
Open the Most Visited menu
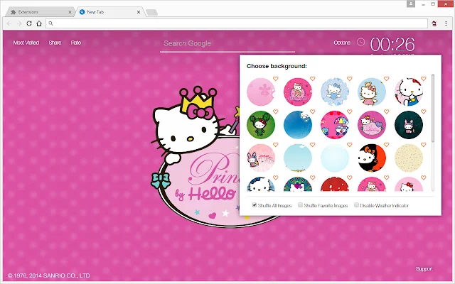[x=26, y=43]
